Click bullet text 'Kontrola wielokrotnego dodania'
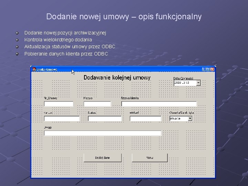 (58, 40)
